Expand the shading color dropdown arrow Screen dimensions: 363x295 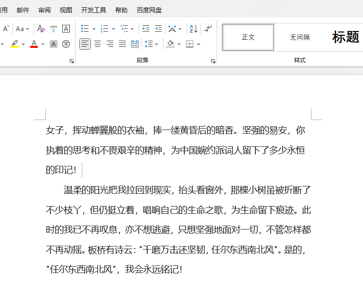point(179,44)
